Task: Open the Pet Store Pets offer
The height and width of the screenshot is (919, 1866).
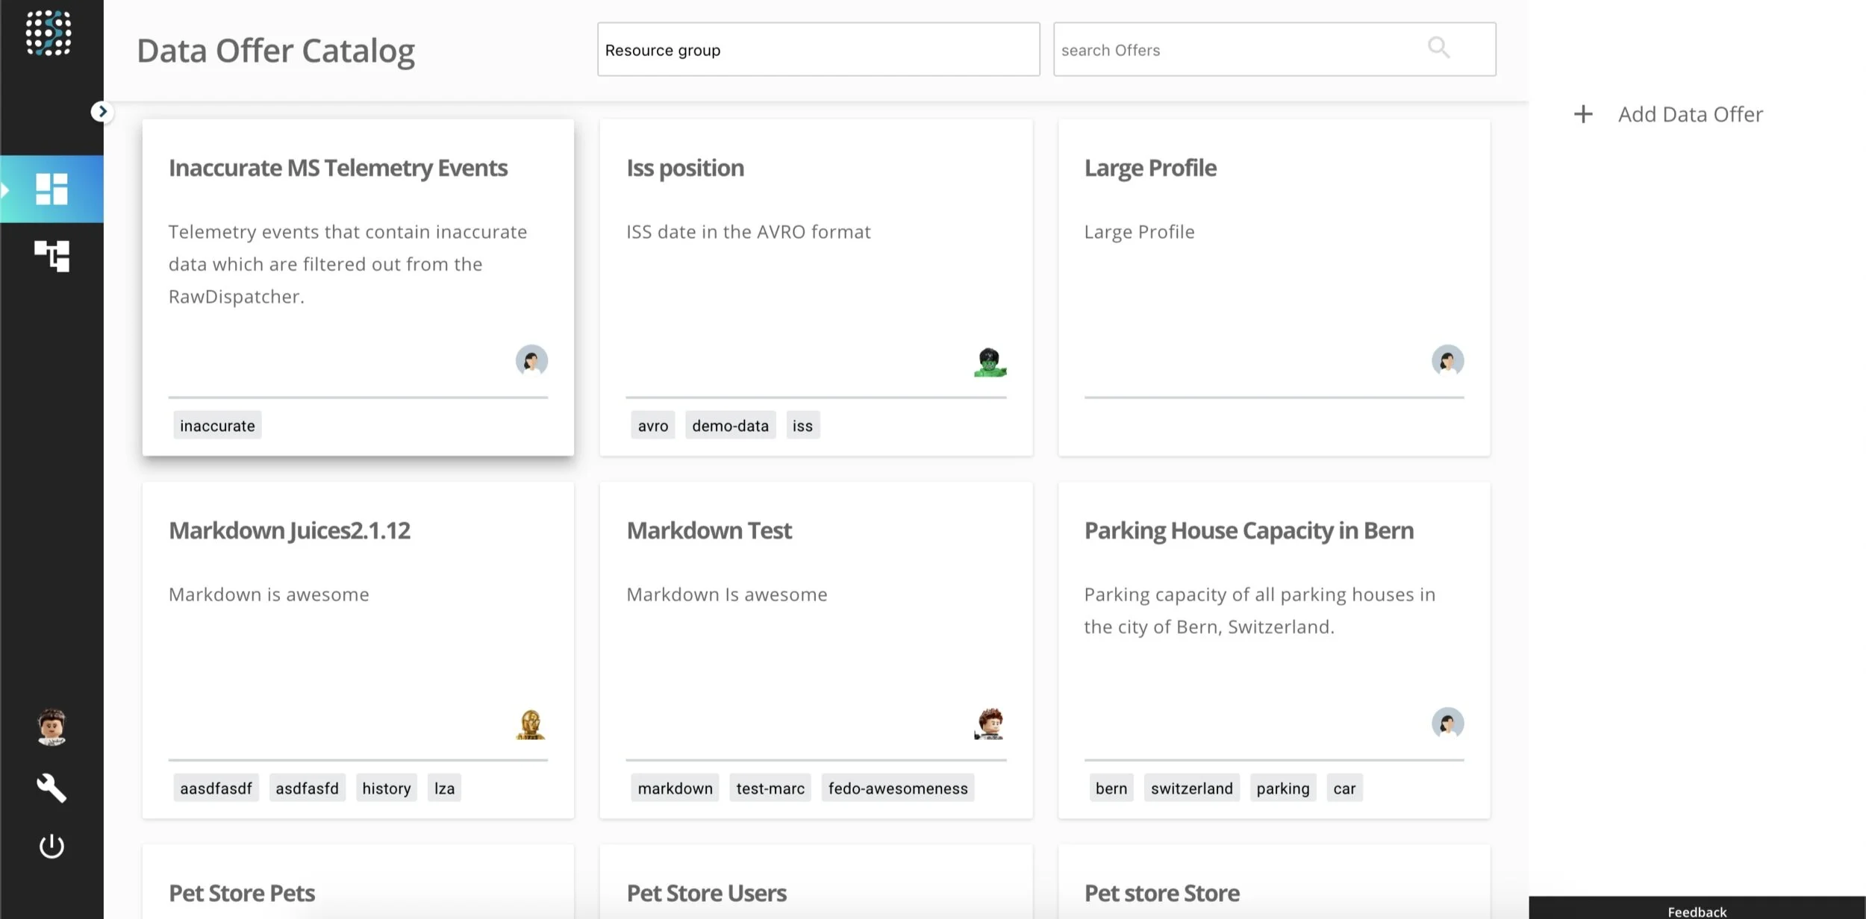Action: coord(242,894)
